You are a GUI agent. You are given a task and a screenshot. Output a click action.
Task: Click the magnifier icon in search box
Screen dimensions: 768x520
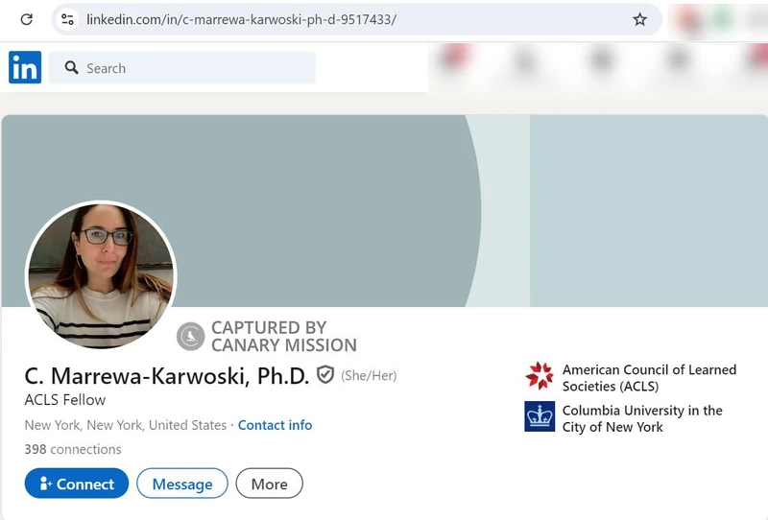pos(71,67)
